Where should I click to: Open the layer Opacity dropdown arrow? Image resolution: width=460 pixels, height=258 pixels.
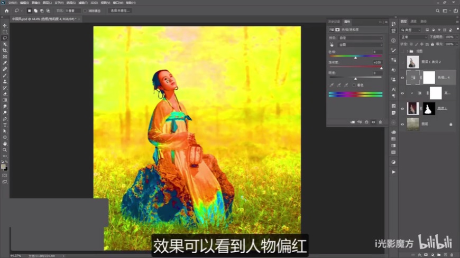tap(456, 37)
